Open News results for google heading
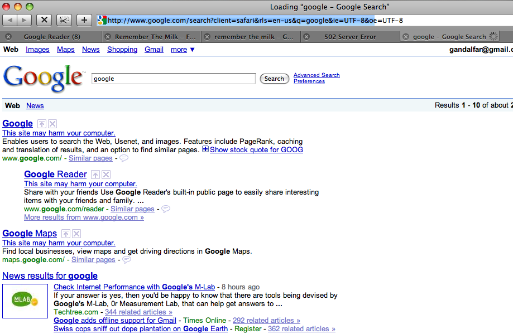 [50, 276]
